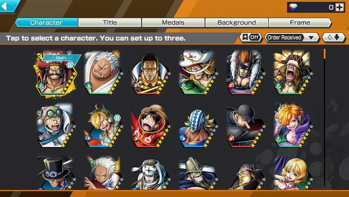The image size is (349, 197).
Task: Select Luffy in the red hoodie
Action: [151, 126]
